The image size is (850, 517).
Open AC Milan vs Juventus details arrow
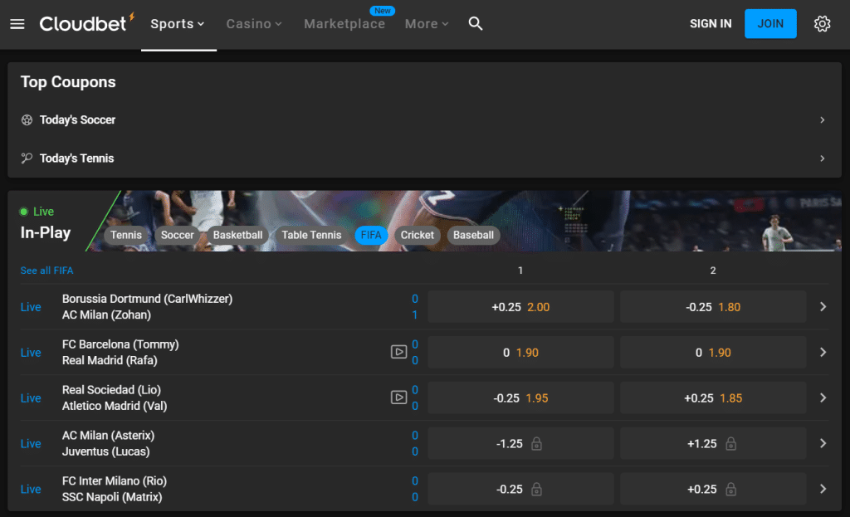pos(823,443)
